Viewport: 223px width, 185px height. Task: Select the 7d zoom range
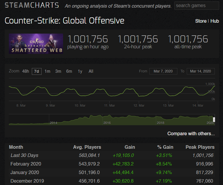(x=37, y=71)
